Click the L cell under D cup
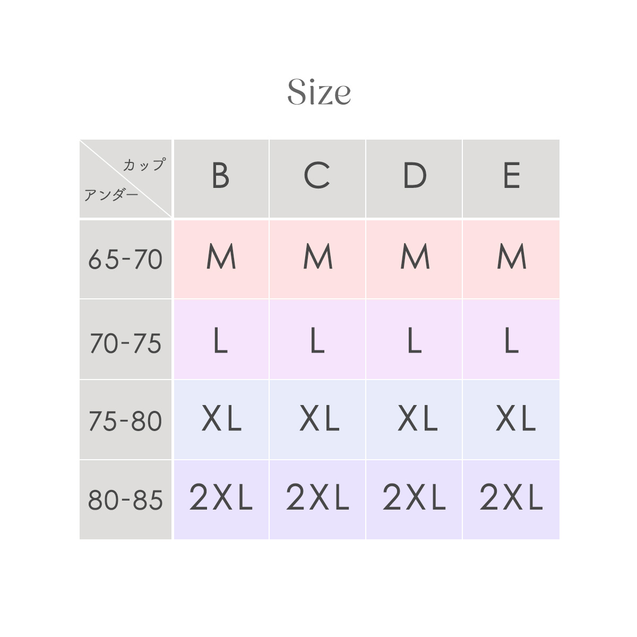637x637 pixels. 414,340
